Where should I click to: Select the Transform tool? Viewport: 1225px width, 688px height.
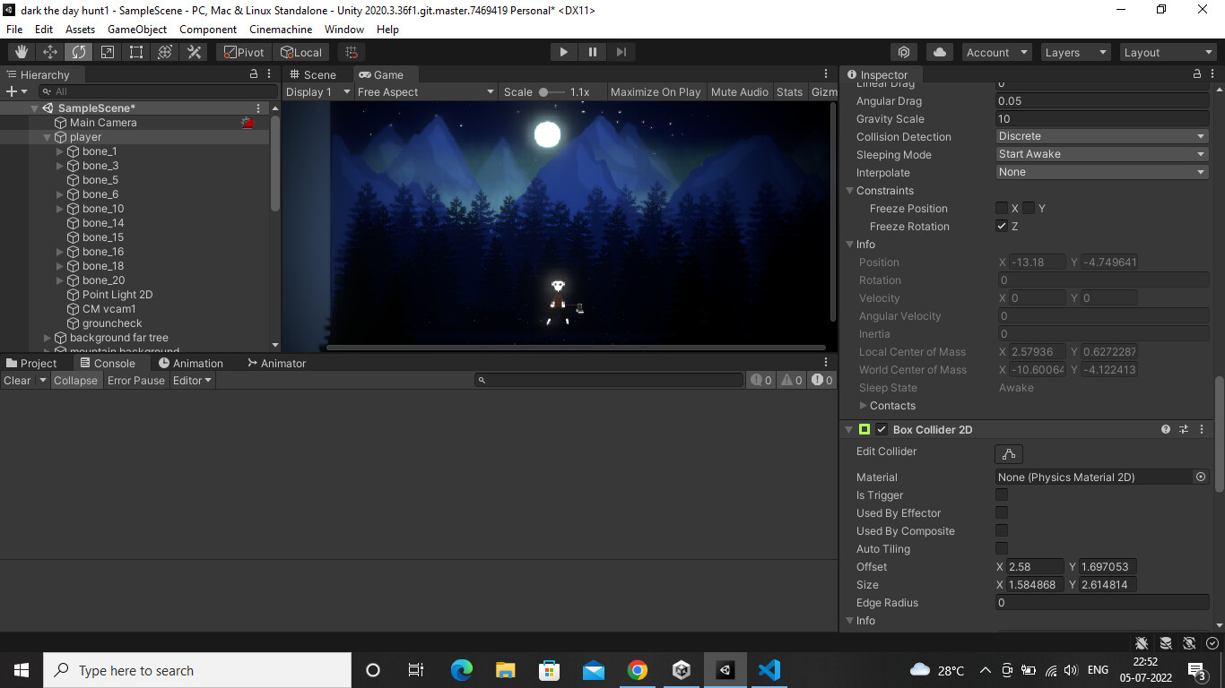(x=165, y=52)
